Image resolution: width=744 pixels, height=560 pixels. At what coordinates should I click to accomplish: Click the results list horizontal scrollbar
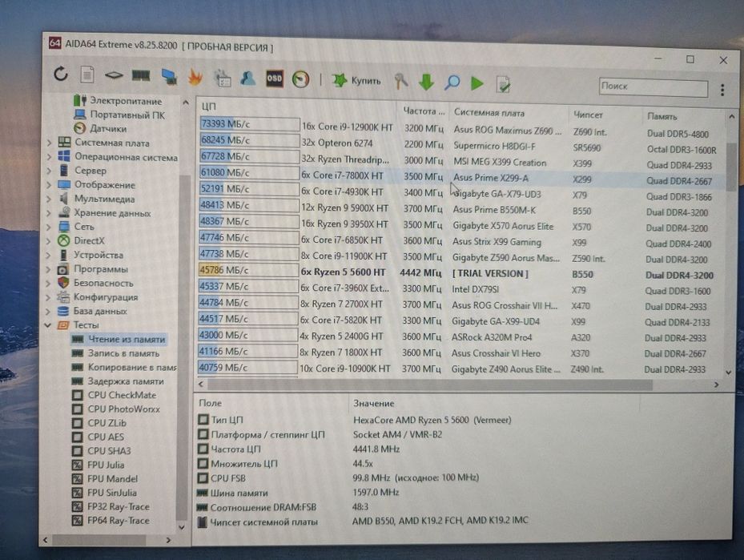click(429, 385)
